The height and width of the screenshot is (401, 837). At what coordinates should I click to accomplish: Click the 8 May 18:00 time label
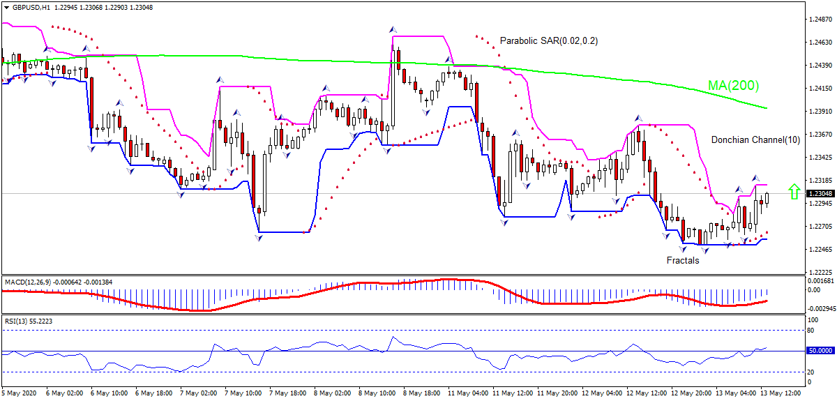(421, 393)
